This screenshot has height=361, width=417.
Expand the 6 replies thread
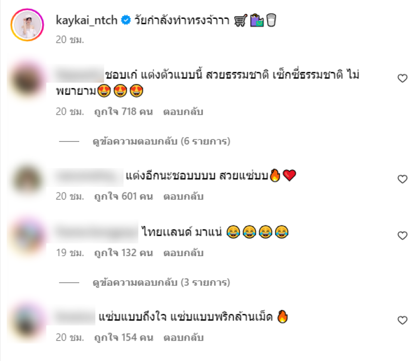[161, 141]
